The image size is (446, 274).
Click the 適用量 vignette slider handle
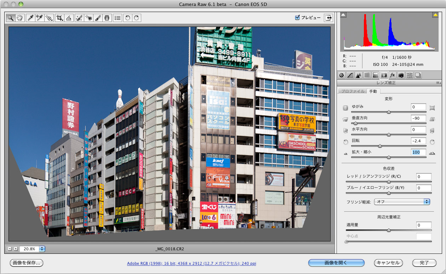click(x=389, y=230)
